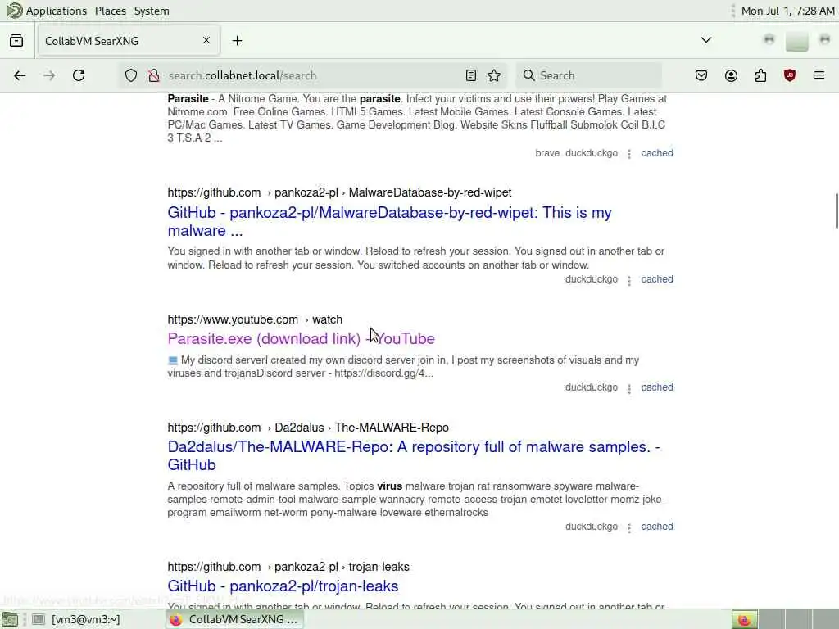Click the github.com trojan-leaks URL breadcrumb

point(288,567)
